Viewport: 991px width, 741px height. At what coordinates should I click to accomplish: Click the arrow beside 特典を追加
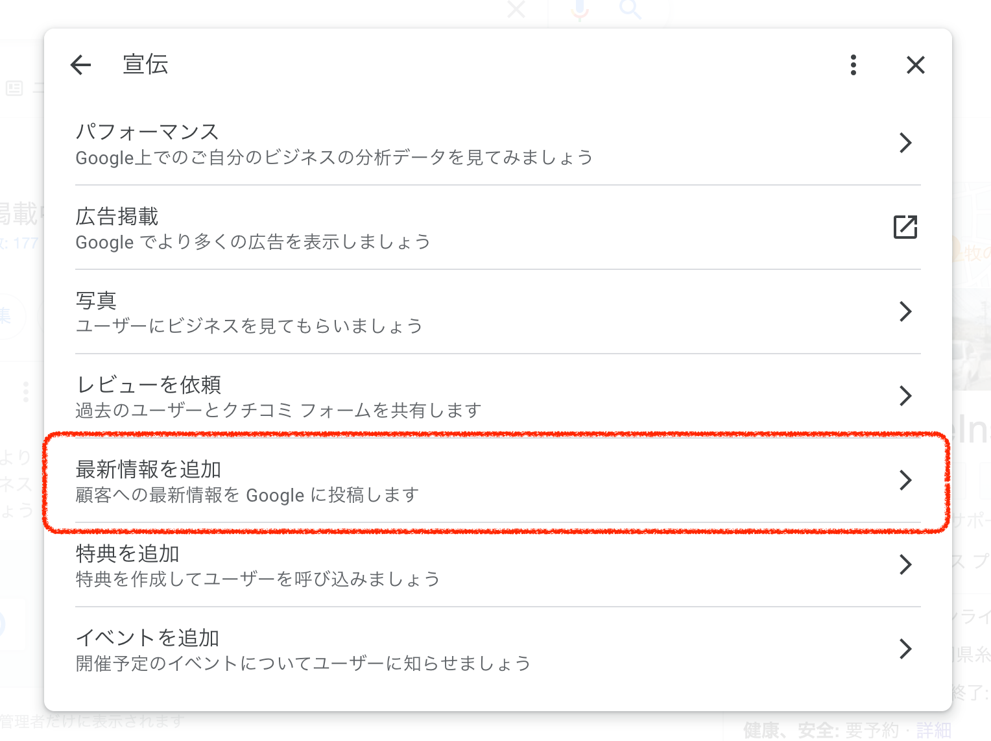click(x=905, y=565)
